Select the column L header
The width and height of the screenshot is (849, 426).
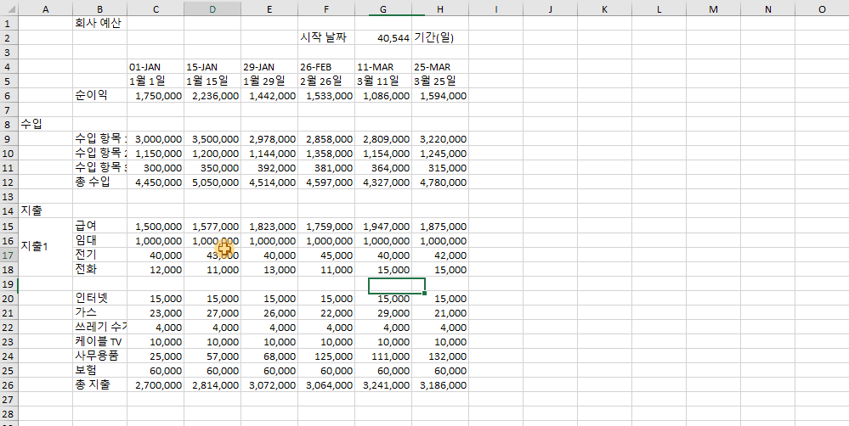pos(659,8)
